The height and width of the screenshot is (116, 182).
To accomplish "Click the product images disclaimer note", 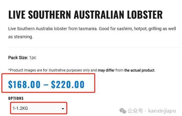I will (82, 70).
